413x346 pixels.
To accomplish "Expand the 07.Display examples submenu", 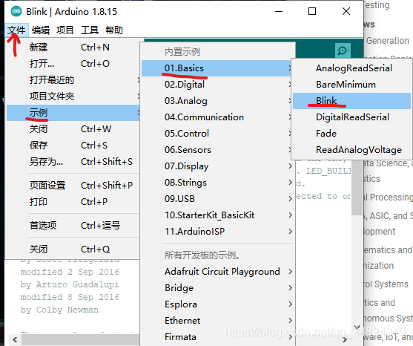I will coord(217,166).
